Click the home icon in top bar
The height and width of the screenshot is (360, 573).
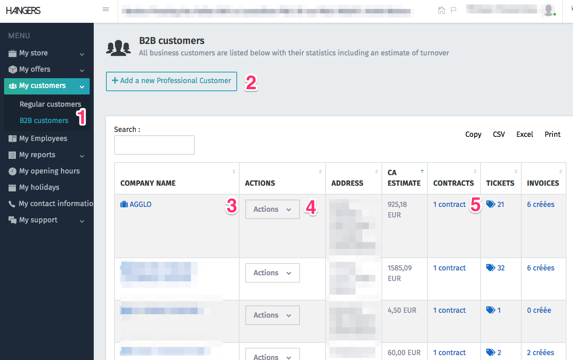[441, 10]
